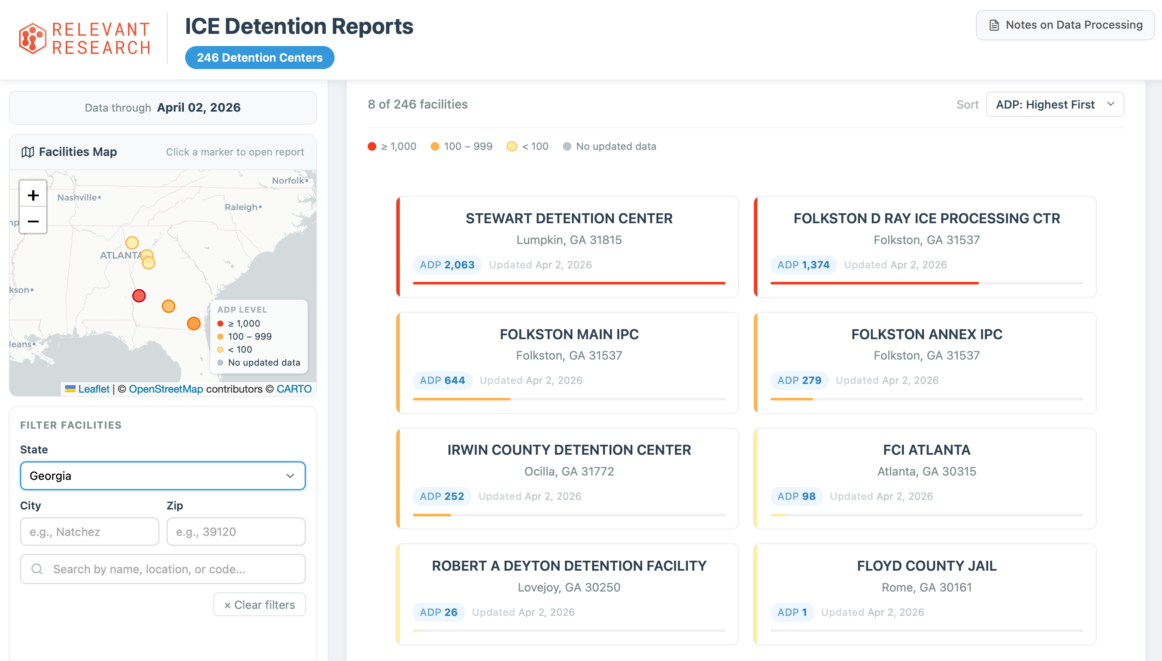Screen dimensions: 1162x661
Task: Click the ADP 1,374 badge
Action: point(803,264)
